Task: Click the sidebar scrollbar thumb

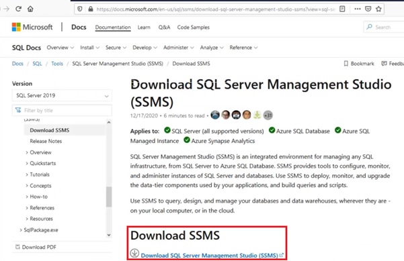Action: click(x=109, y=197)
